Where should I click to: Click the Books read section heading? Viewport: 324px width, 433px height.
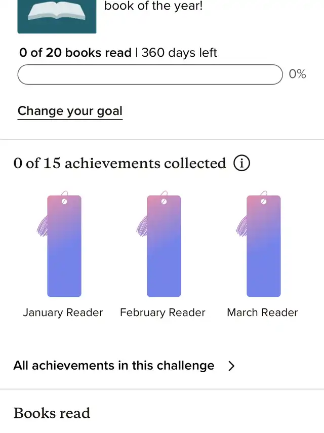[x=52, y=413]
